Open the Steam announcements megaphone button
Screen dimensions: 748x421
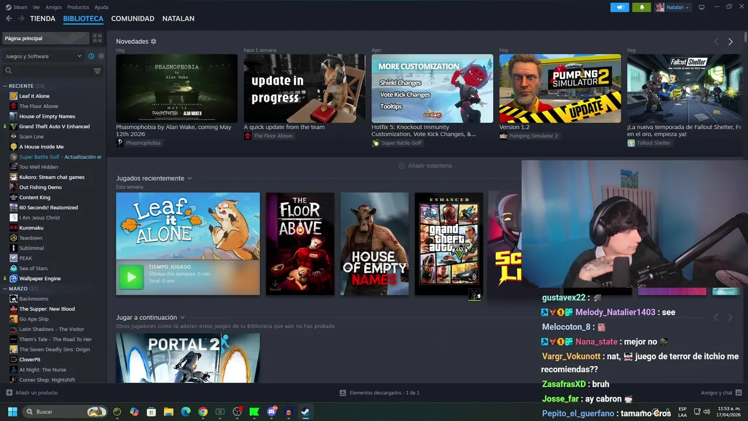[620, 7]
